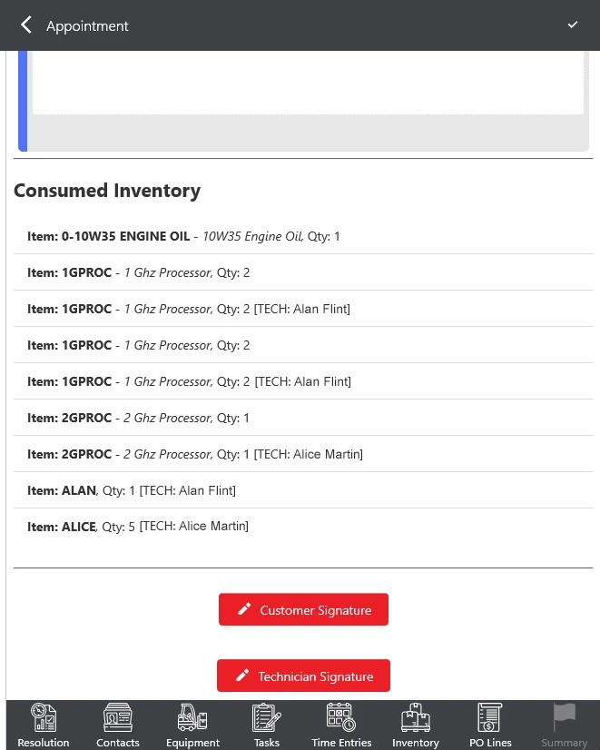600x750 pixels.
Task: Click the Technician Signature button
Action: pos(303,676)
